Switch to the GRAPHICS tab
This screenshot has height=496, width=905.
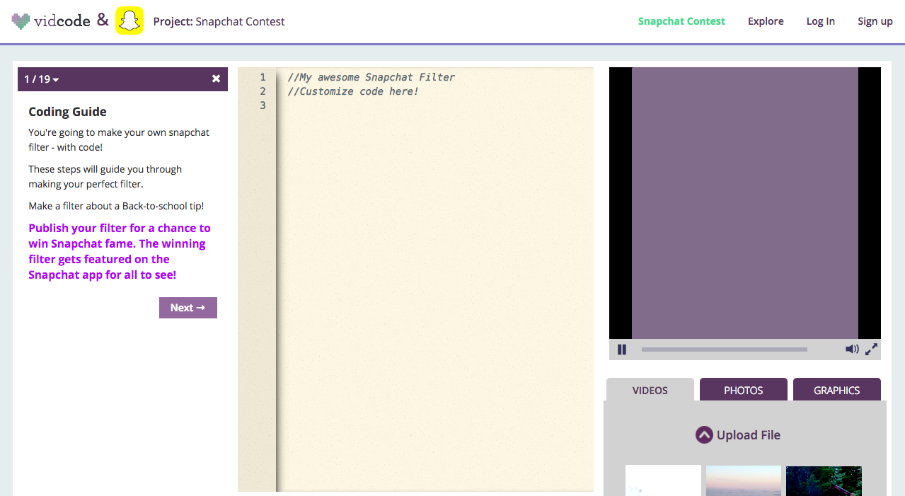pos(837,390)
